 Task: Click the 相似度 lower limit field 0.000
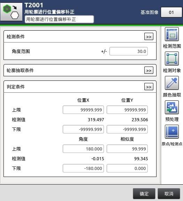coord(127,168)
